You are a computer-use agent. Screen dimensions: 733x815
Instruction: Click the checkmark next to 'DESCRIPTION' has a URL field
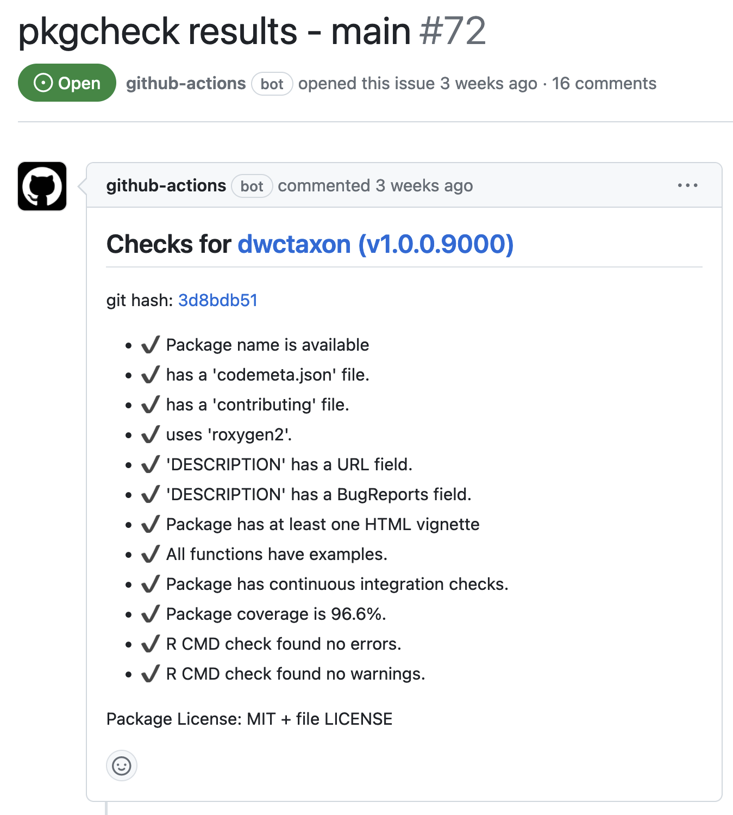click(x=150, y=464)
